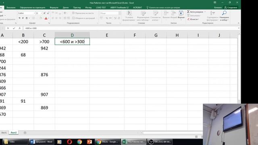The width and height of the screenshot is (258, 145).
Task: Collapse the ribbon
Action: pyautogui.click(x=238, y=23)
